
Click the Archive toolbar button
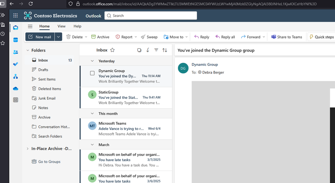point(100,37)
